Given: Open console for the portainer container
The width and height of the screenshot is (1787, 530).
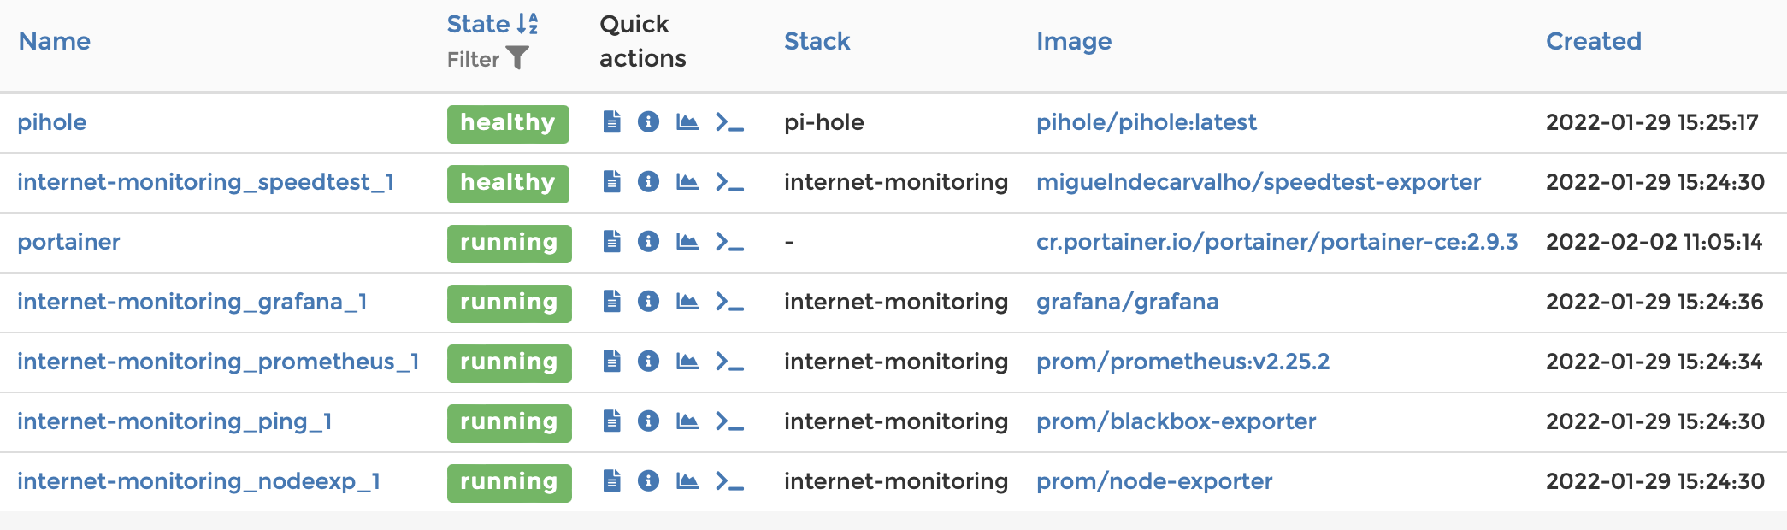Looking at the screenshot, I should tap(729, 242).
